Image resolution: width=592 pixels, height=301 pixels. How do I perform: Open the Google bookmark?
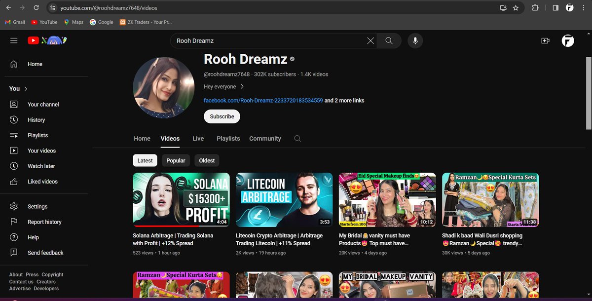[x=101, y=22]
